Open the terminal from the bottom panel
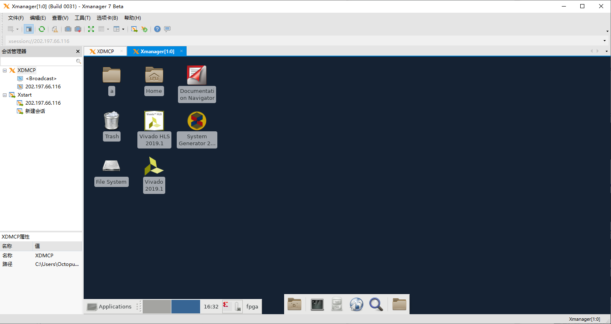Viewport: 611px width, 324px height. pyautogui.click(x=317, y=304)
